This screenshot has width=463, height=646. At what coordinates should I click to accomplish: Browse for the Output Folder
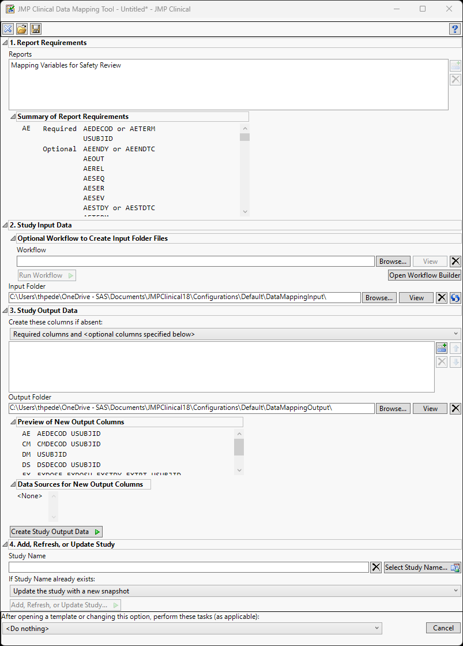393,408
